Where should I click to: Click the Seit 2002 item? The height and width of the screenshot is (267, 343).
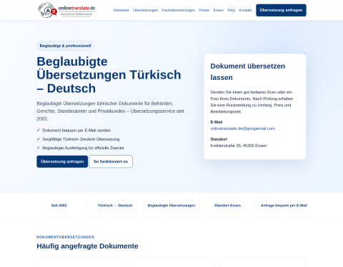pos(59,206)
